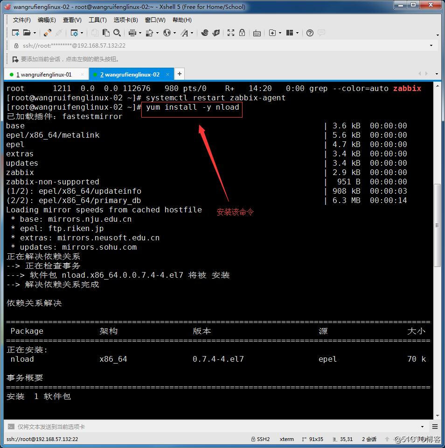Open the compose bar hamburger menu
Viewport: 445px width, 448px height.
tap(435, 427)
